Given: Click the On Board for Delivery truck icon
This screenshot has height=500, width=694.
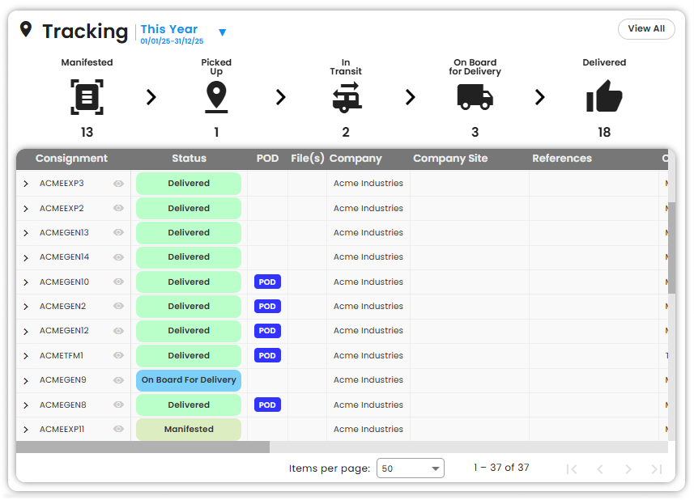Looking at the screenshot, I should 475,97.
